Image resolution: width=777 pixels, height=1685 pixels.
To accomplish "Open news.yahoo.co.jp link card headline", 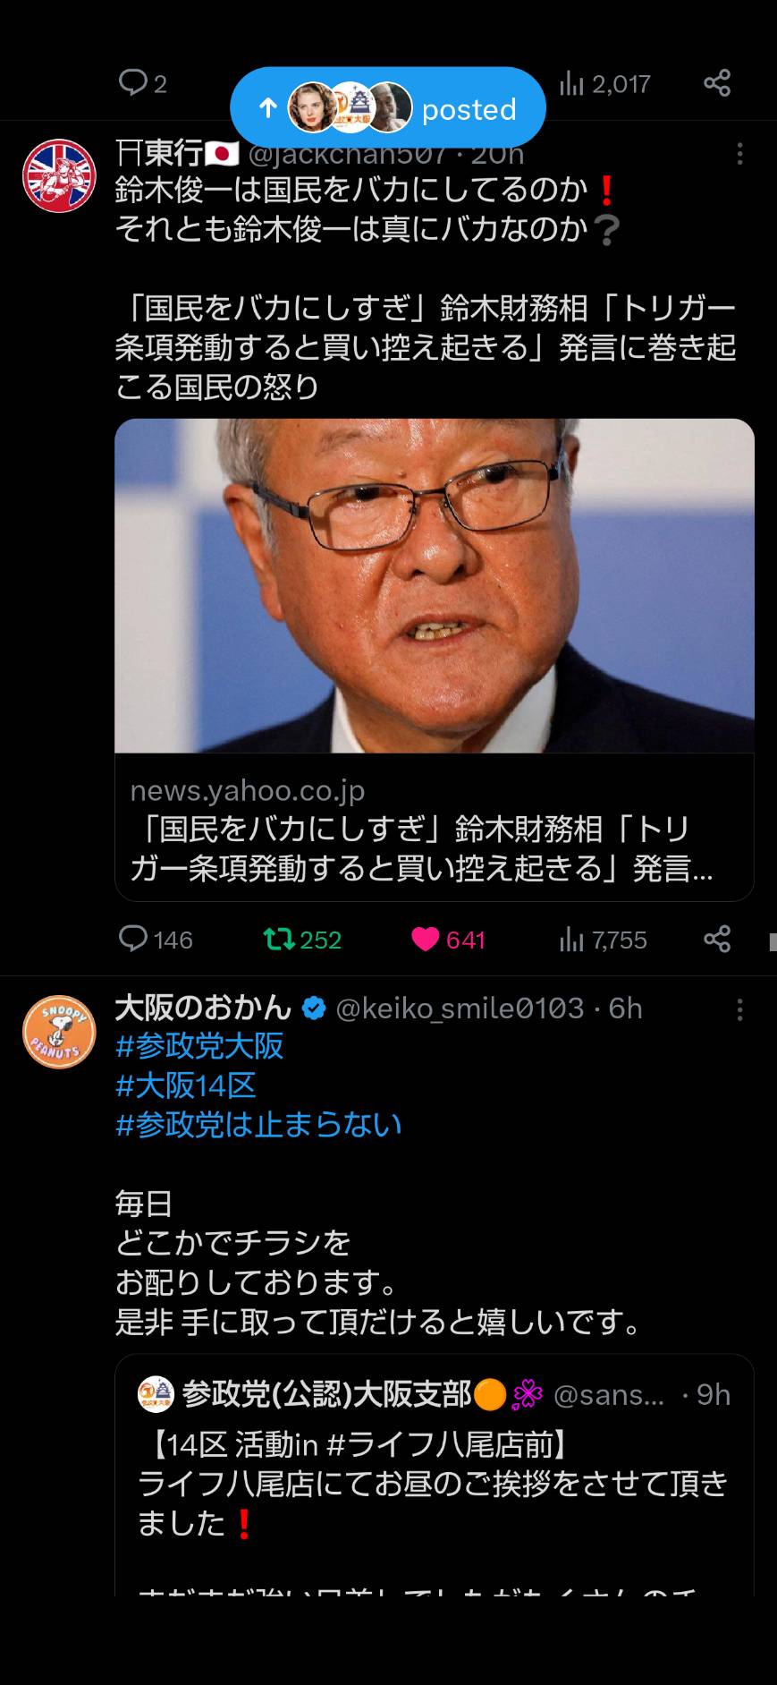I will click(x=422, y=848).
